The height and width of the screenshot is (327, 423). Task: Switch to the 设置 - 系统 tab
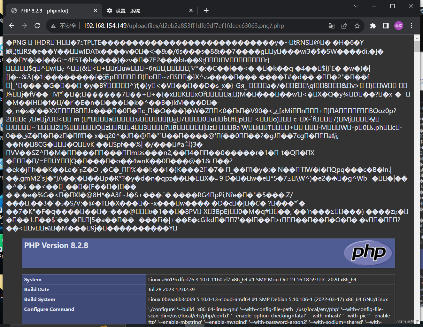[150, 11]
